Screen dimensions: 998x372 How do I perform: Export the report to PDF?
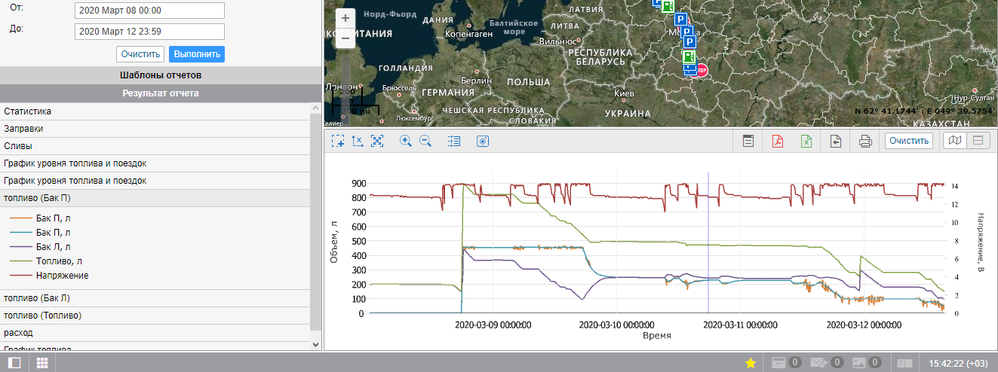point(777,141)
